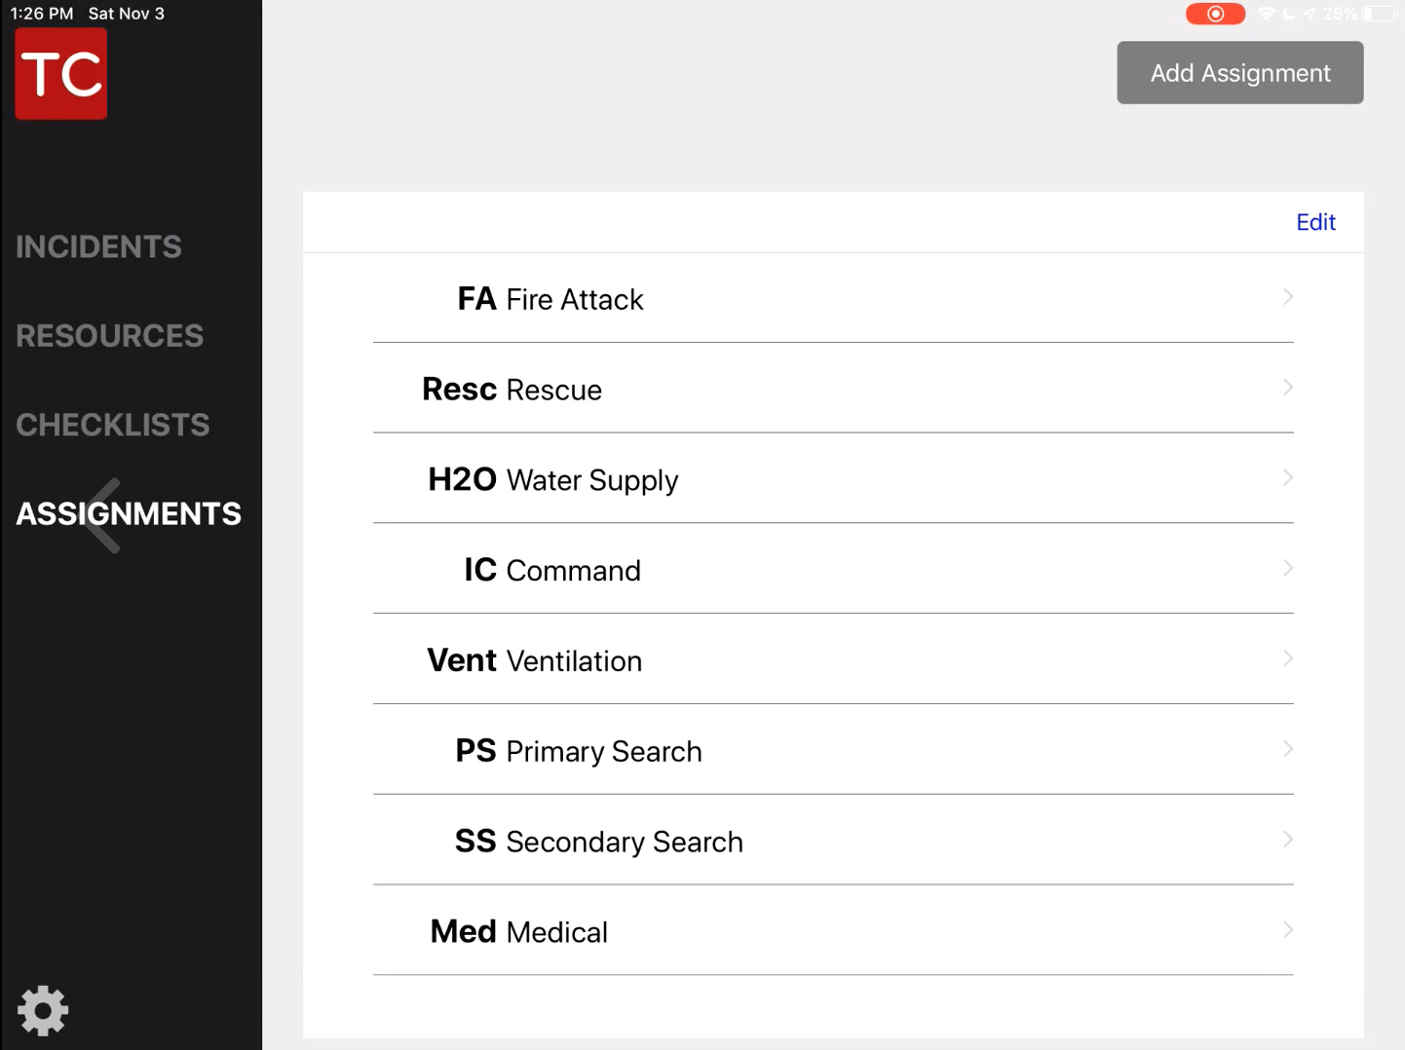Open Water Supply details chevron
The width and height of the screenshot is (1405, 1050).
[x=1288, y=478]
